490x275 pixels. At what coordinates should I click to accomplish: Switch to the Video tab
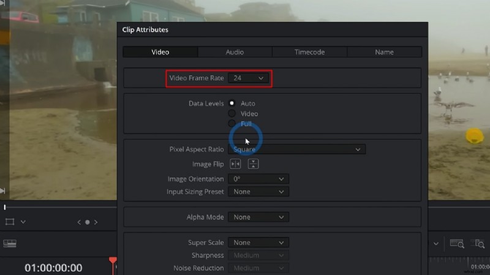coord(160,52)
